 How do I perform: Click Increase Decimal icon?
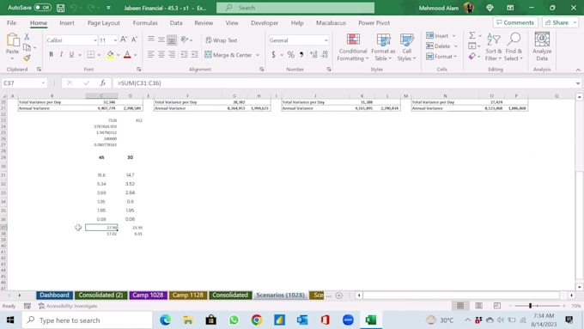[x=313, y=55]
